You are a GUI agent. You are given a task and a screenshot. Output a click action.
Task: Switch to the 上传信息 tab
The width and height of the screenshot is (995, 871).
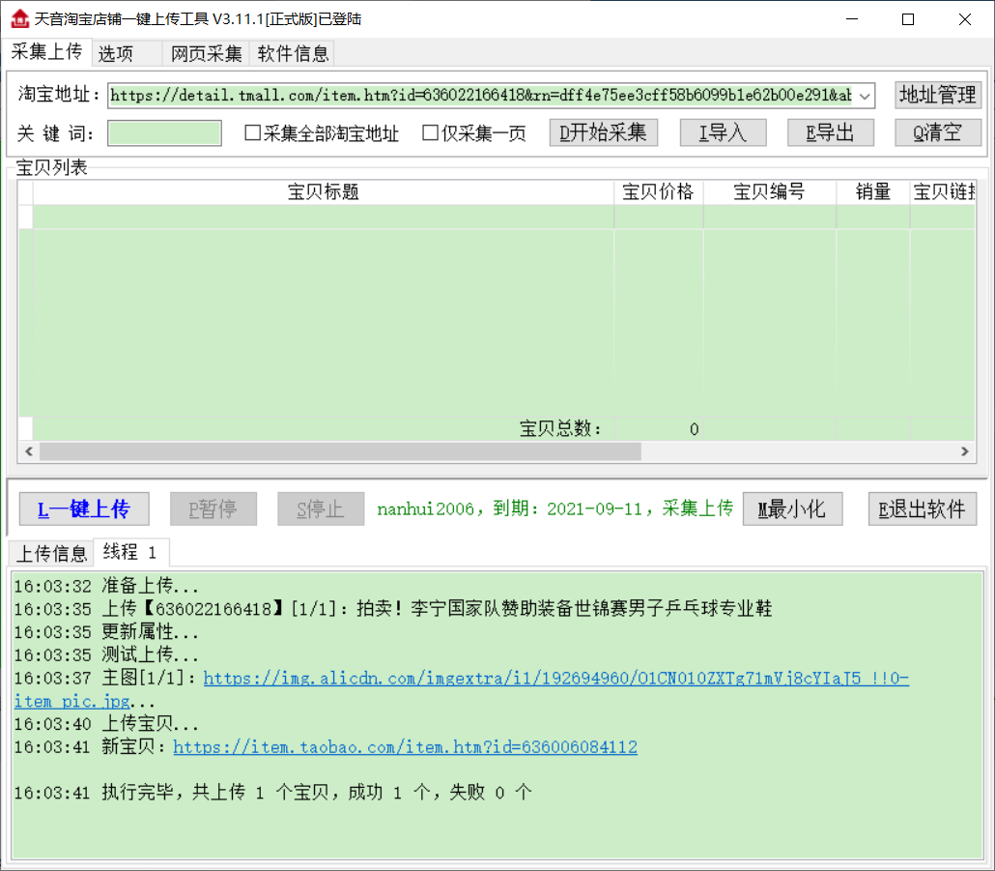[51, 553]
